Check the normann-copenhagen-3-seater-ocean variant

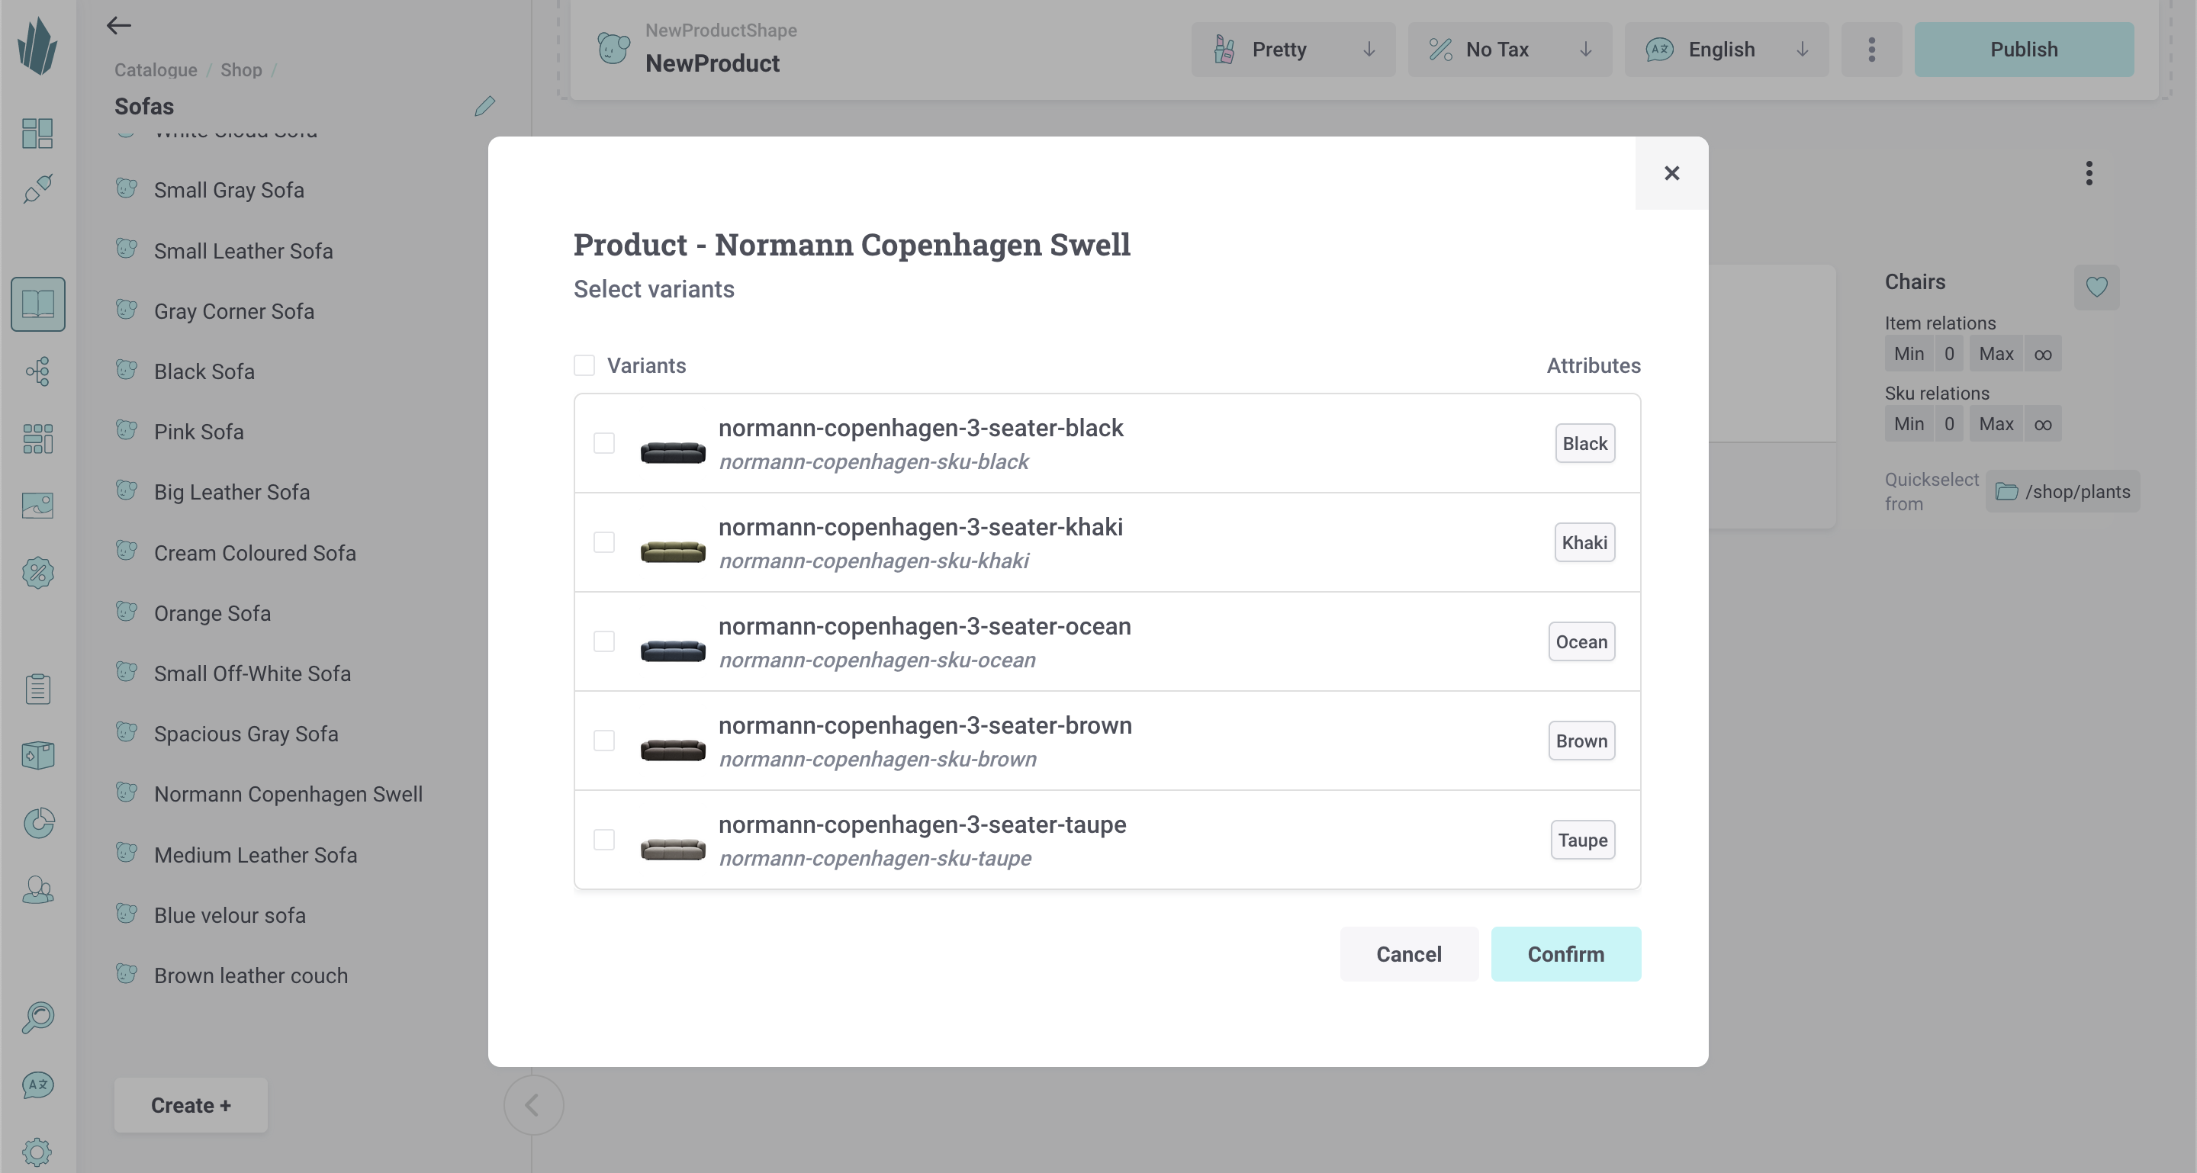[x=604, y=641]
